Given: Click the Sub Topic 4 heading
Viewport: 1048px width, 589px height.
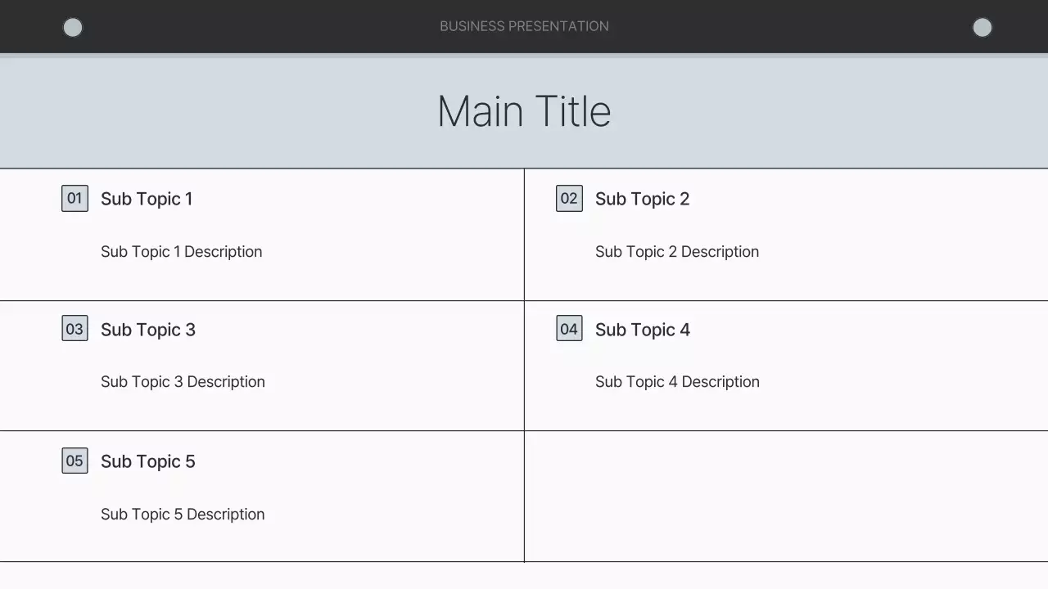Looking at the screenshot, I should 643,330.
